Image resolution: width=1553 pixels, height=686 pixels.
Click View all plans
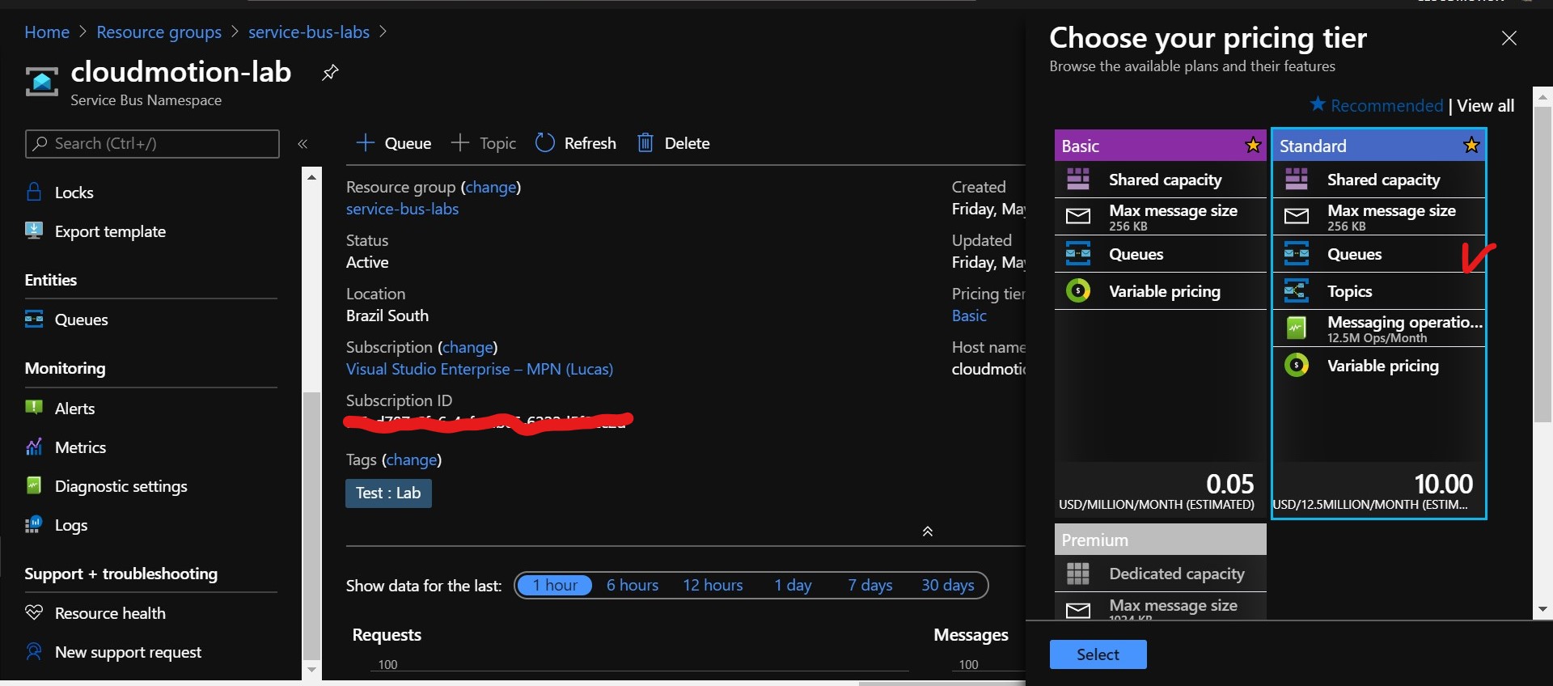(x=1486, y=106)
